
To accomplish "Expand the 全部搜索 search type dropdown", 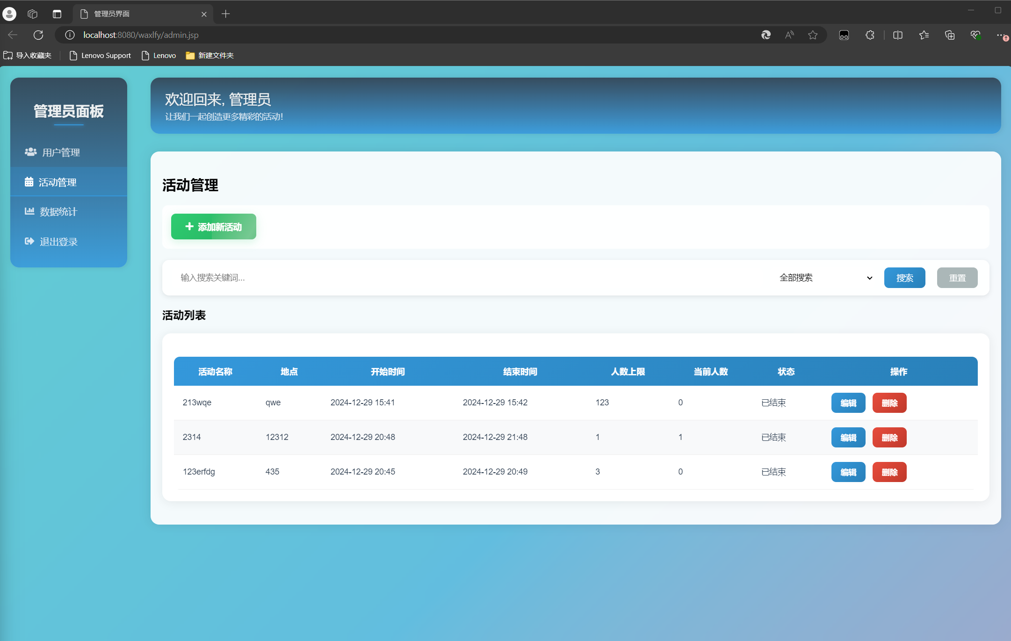I will pyautogui.click(x=825, y=278).
